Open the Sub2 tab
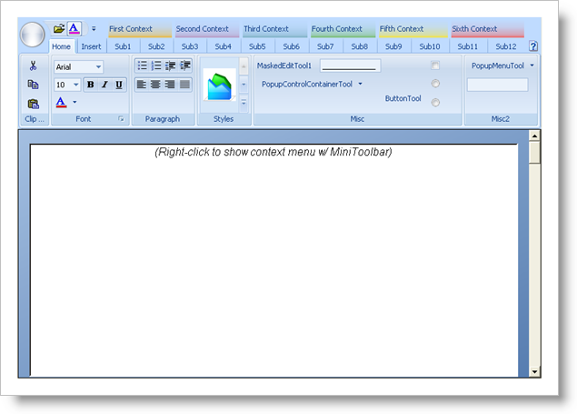The image size is (577, 414). [x=156, y=46]
